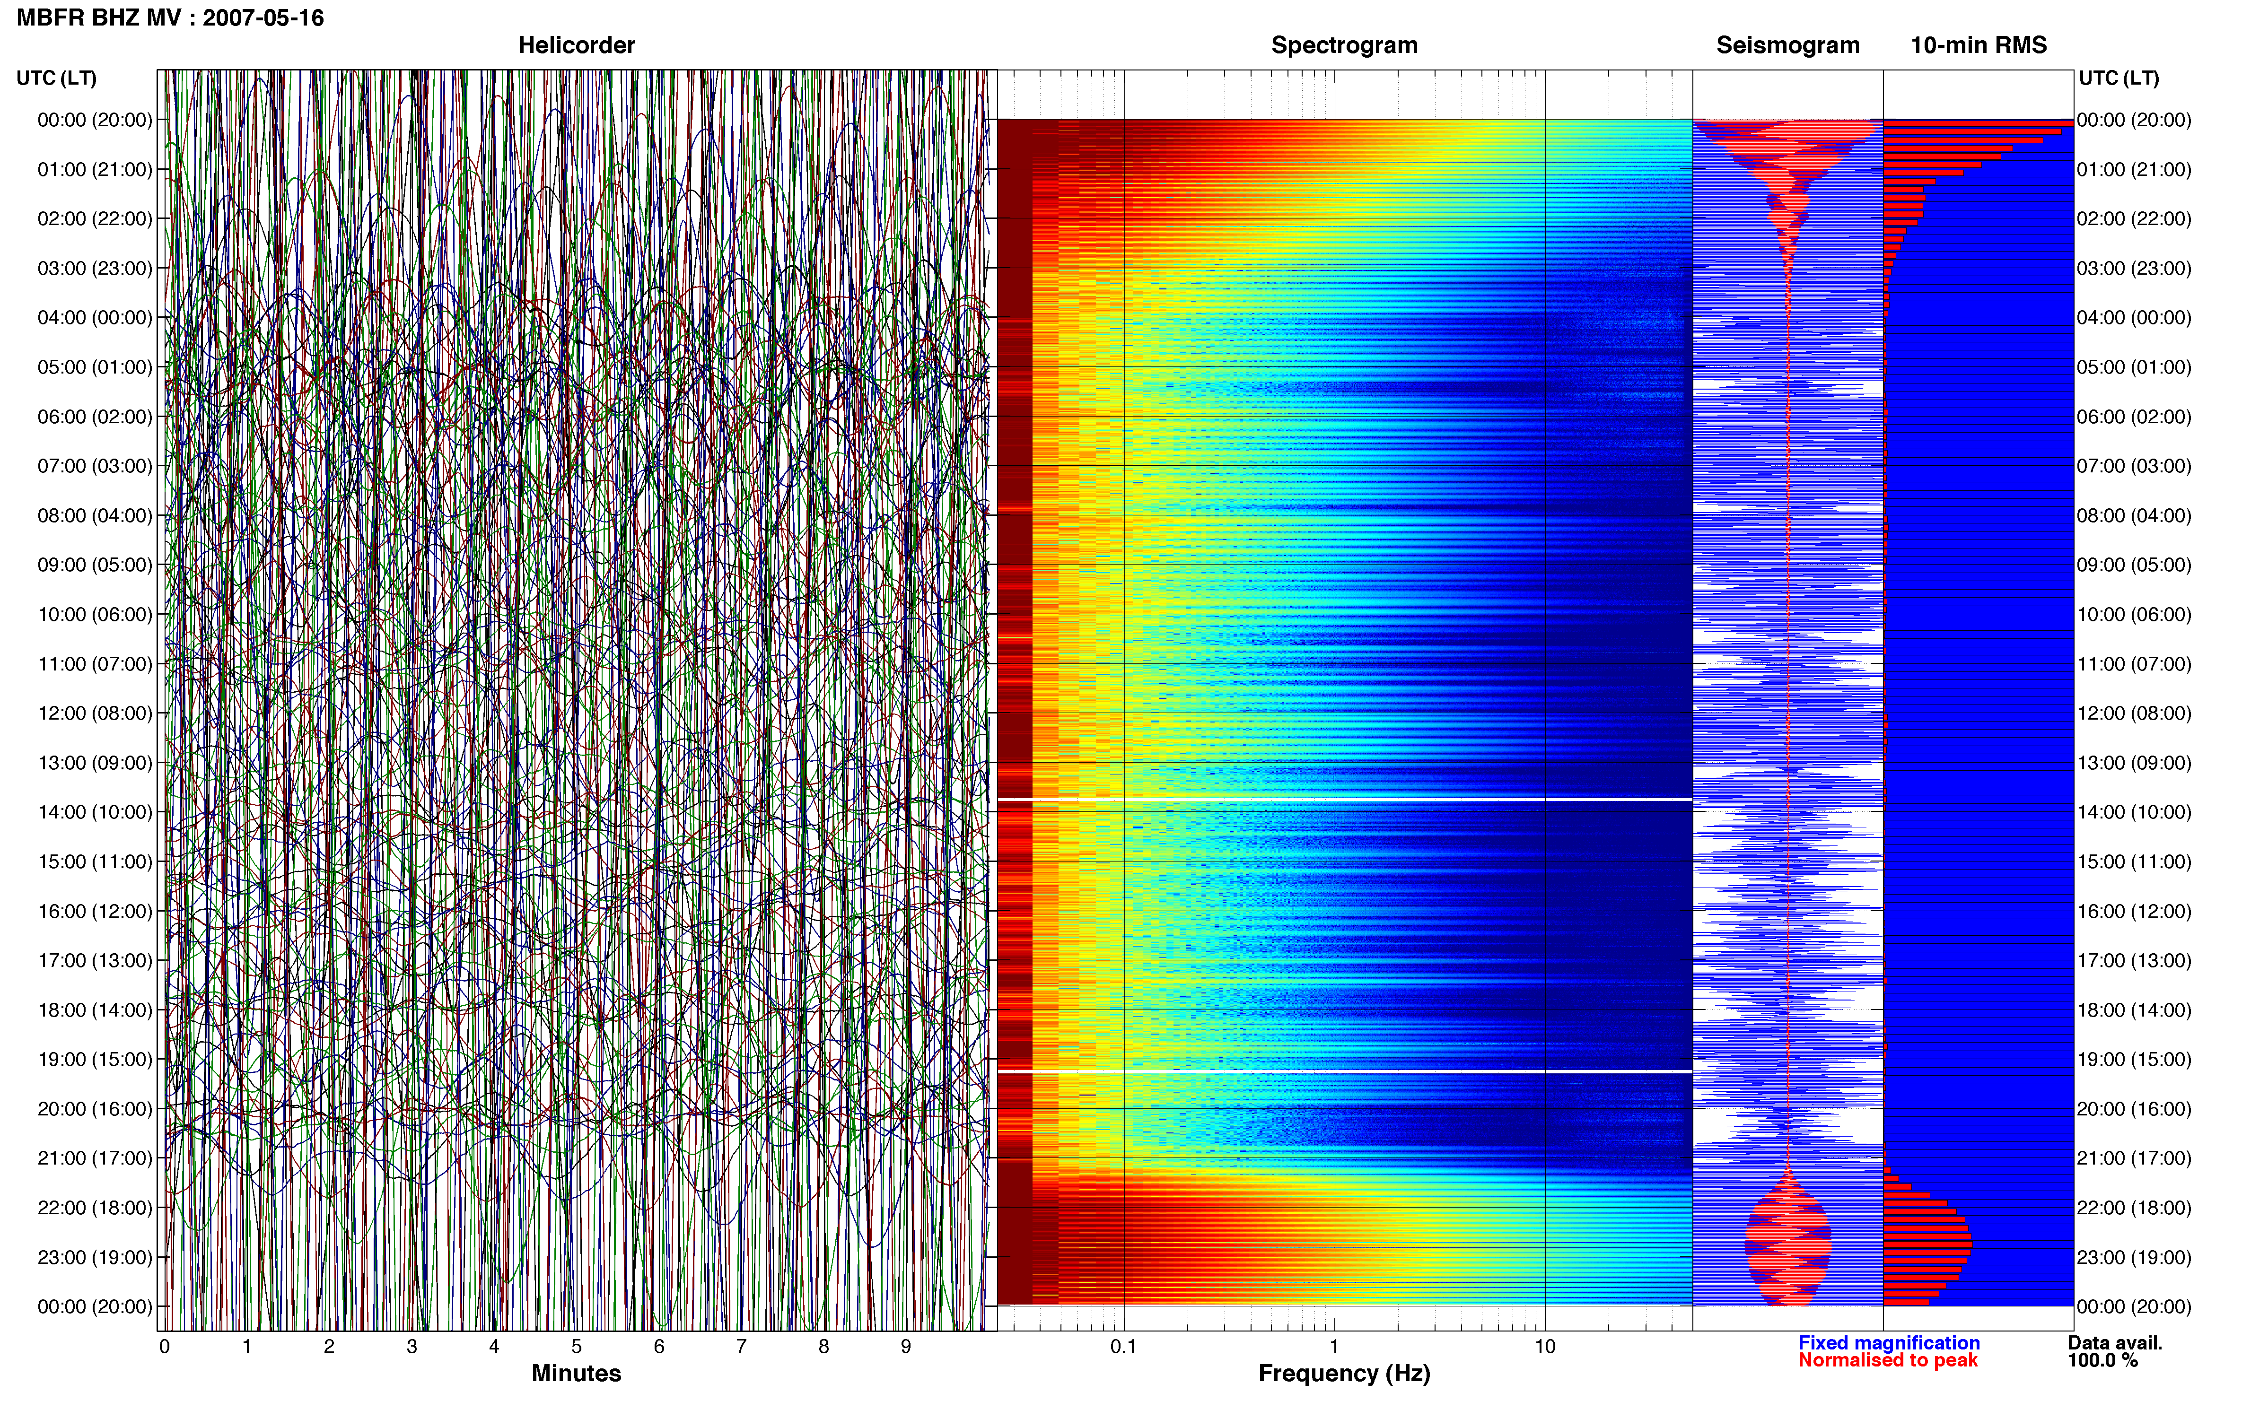2242x1401 pixels.
Task: Click right time label '12:00 (08:00)'
Action: [2134, 714]
